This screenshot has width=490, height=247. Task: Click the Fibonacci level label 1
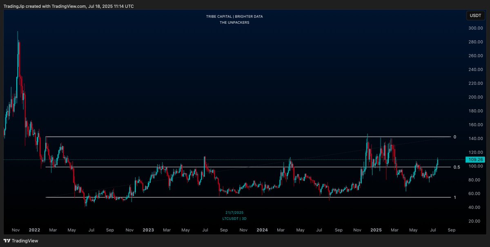(455, 197)
